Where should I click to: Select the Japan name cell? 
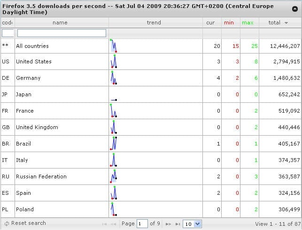point(62,94)
